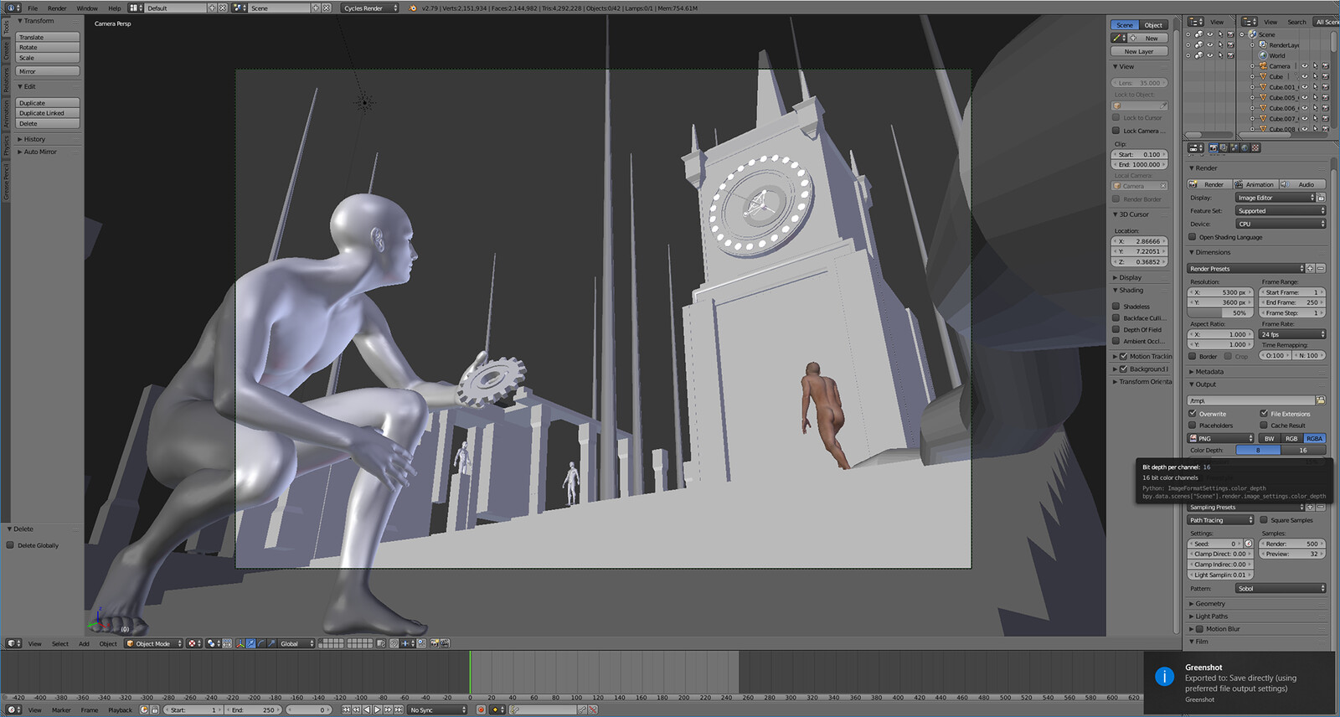Open the Help menu
1340x717 pixels.
(115, 8)
